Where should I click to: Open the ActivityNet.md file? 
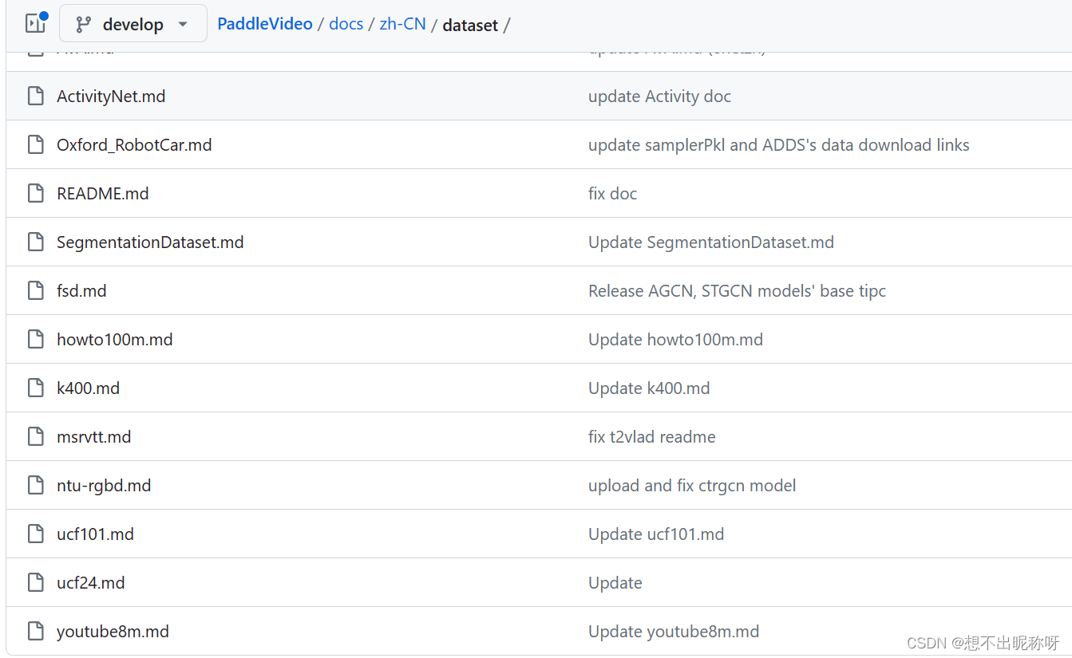(x=111, y=97)
